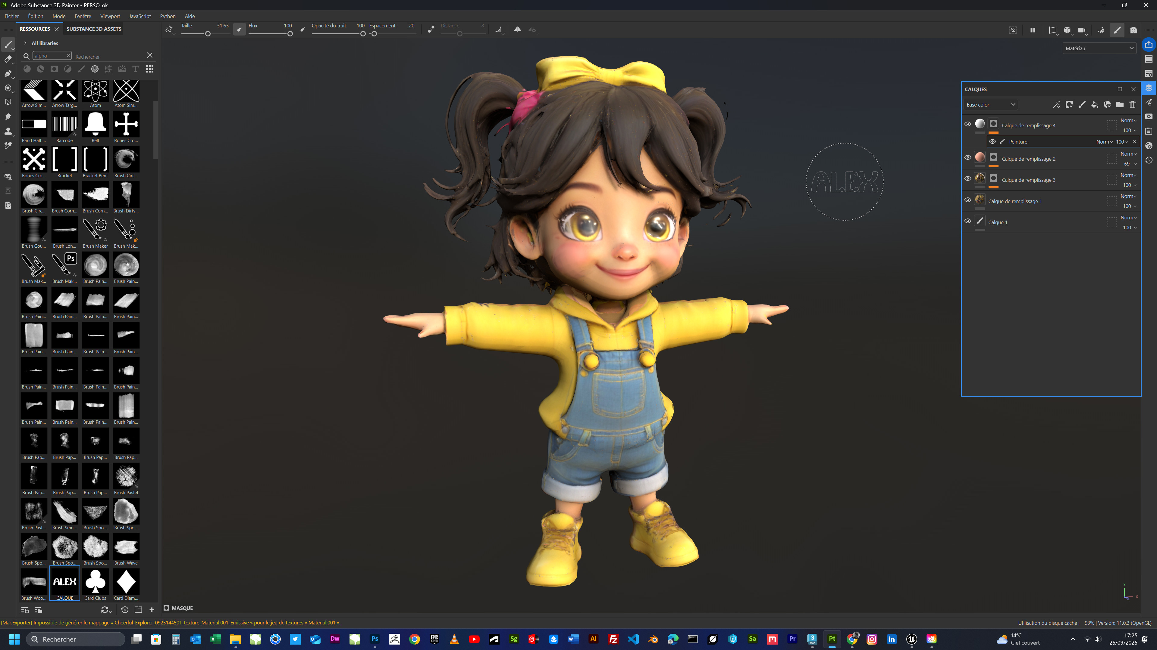Delete layer with the trash icon

click(x=1132, y=104)
